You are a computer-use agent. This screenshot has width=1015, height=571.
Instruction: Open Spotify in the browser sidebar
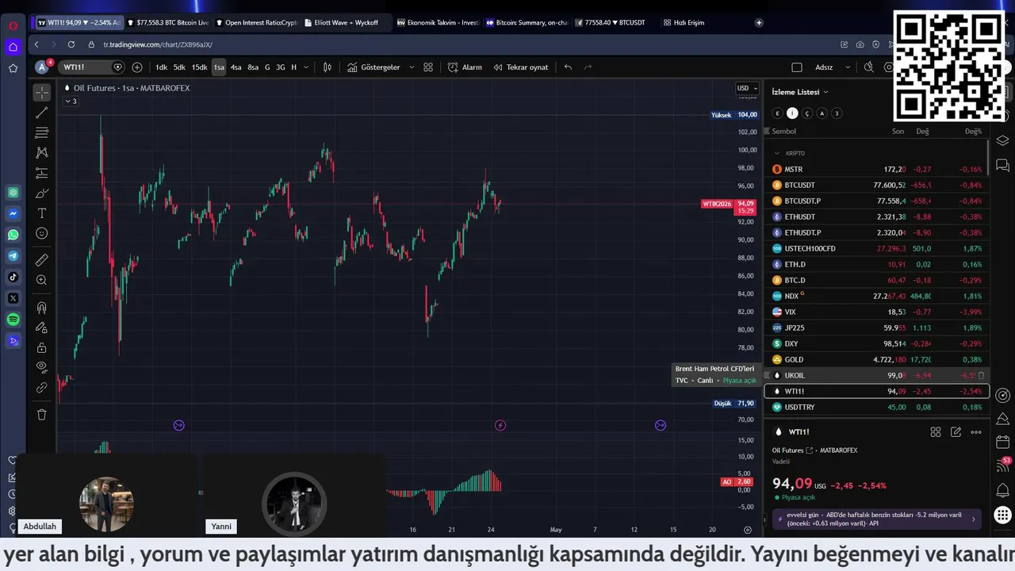13,320
